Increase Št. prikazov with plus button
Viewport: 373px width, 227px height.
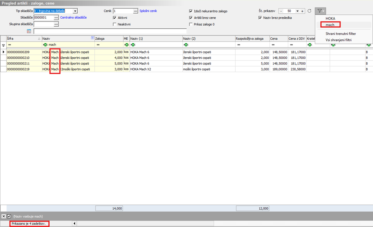pyautogui.click(x=303, y=11)
